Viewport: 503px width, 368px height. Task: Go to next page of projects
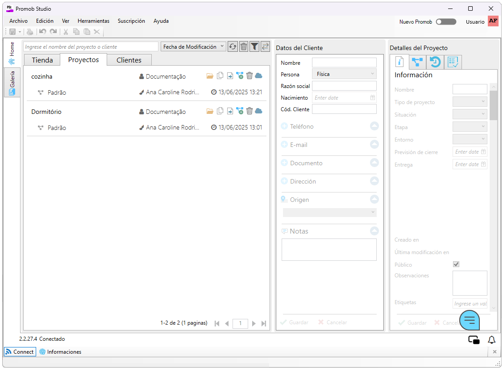[x=254, y=323]
